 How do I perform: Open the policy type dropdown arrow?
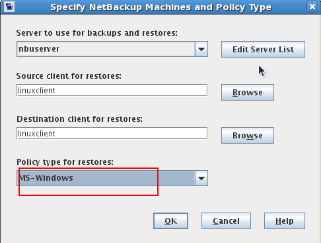pyautogui.click(x=201, y=178)
